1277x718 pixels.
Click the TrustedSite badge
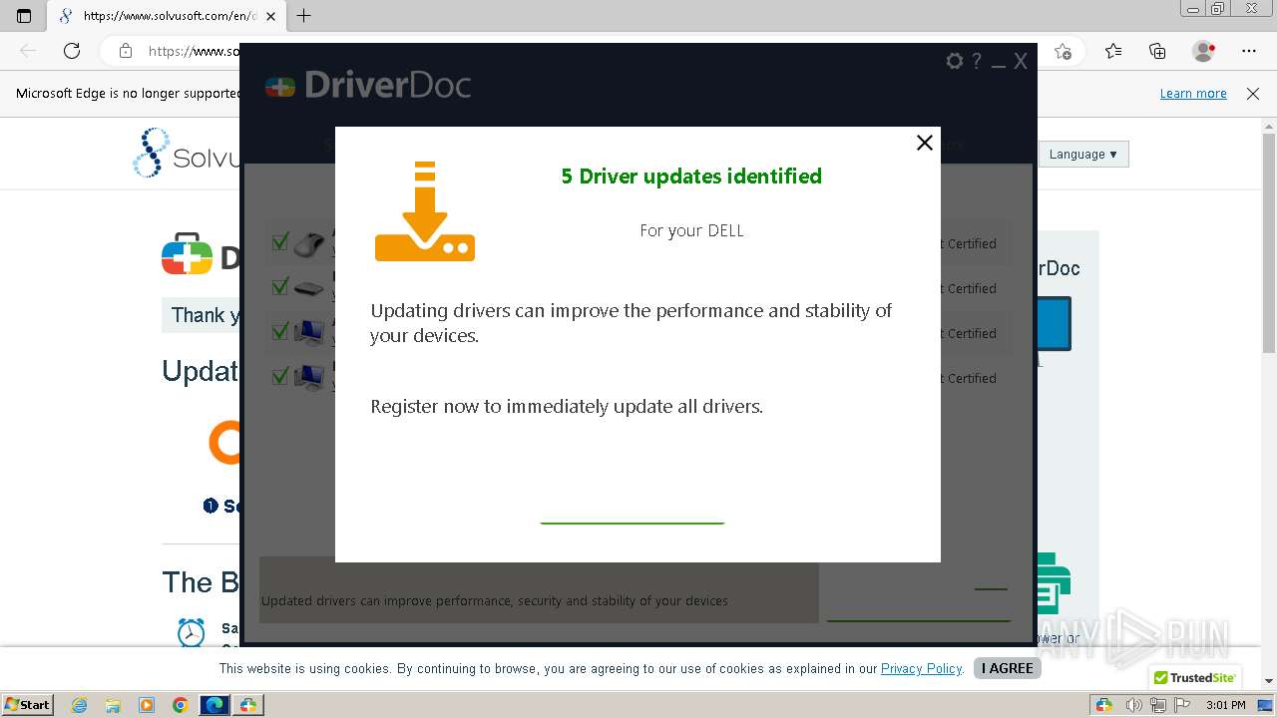click(x=1195, y=677)
